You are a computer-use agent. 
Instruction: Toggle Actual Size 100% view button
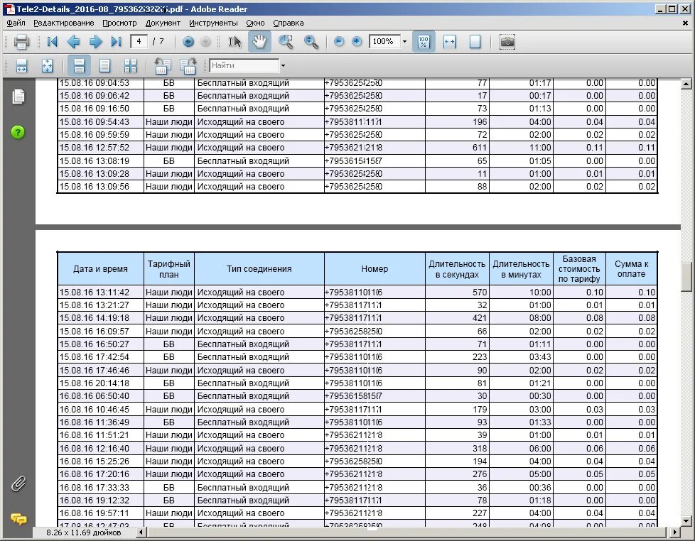(x=424, y=42)
